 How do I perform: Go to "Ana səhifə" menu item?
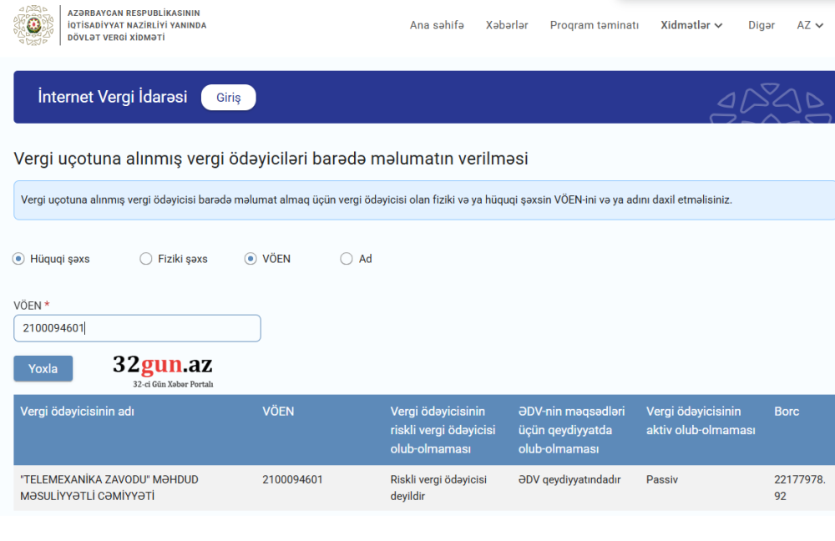pos(437,25)
